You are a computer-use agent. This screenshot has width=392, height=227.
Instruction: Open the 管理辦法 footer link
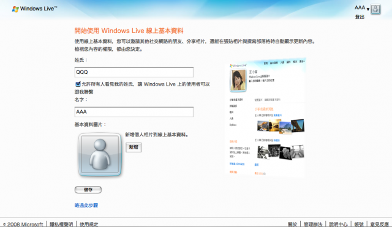pos(313,225)
